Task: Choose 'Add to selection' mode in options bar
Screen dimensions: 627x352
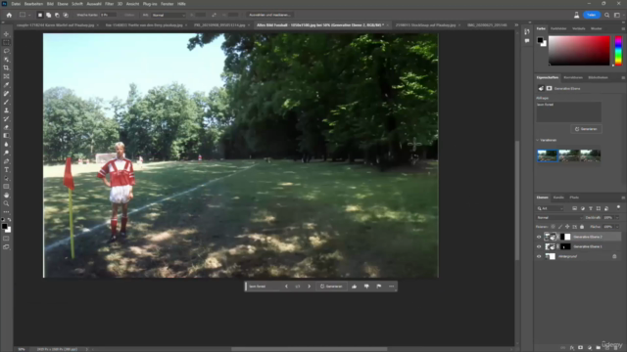Action: click(x=48, y=15)
